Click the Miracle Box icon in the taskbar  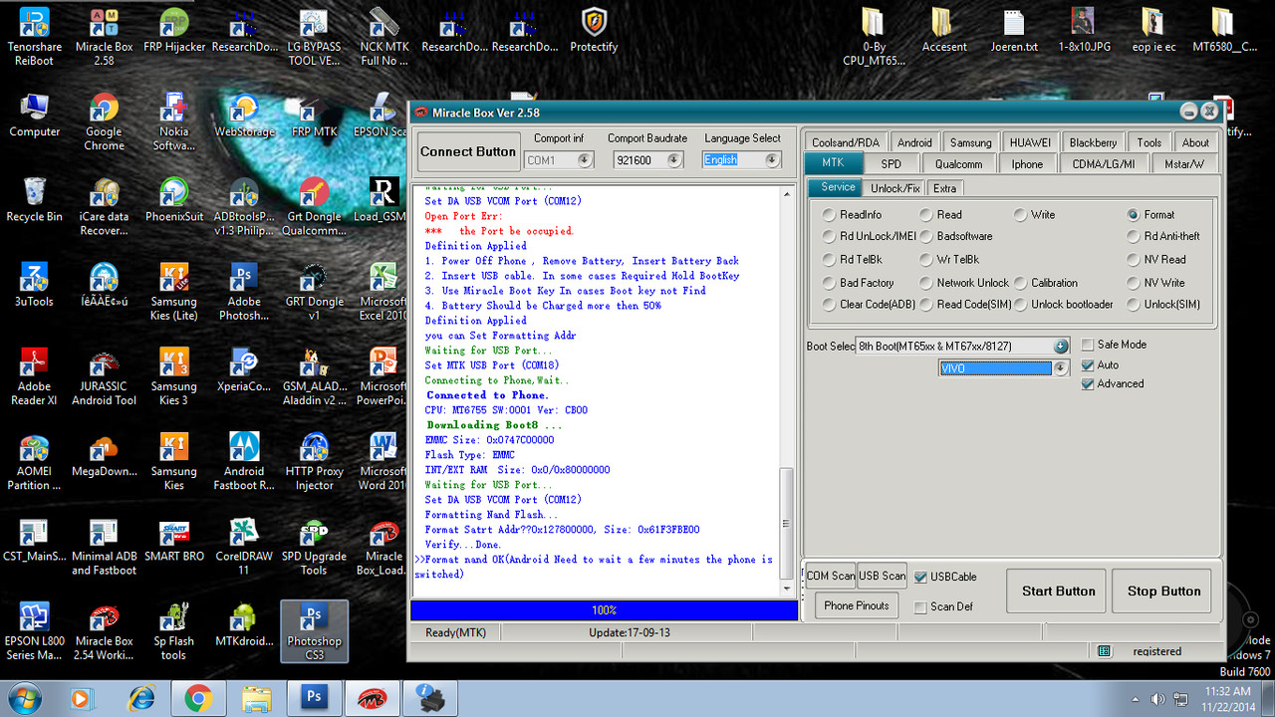point(371,698)
